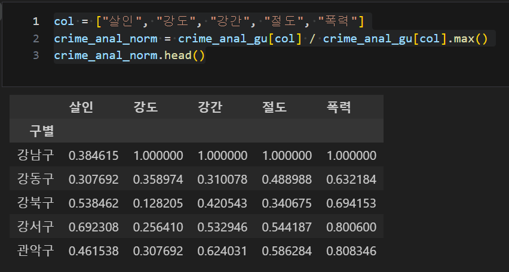The image size is (509, 272).
Task: Click 강남구 살인 value 0.384615
Action: coord(93,156)
